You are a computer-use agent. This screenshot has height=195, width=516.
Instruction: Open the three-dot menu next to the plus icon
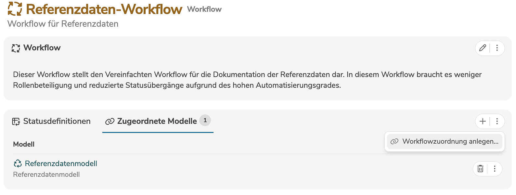coord(497,121)
